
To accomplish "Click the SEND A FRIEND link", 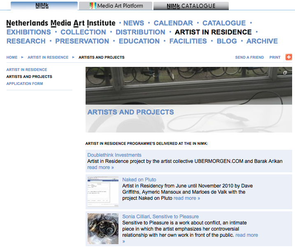I will [249, 57].
